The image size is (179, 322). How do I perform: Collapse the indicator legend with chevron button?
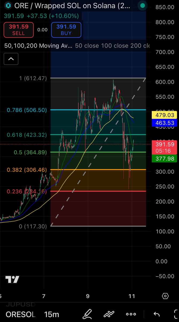(x=11, y=59)
